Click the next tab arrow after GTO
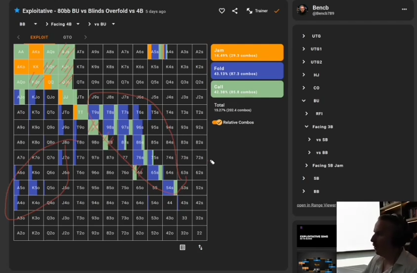The width and height of the screenshot is (417, 273). [85, 37]
